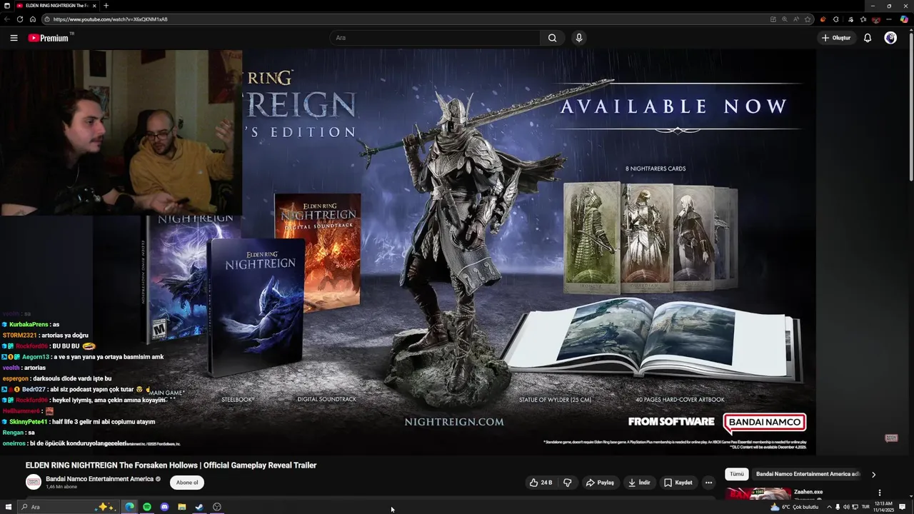914x514 pixels.
Task: Start voice search with the microphone icon
Action: coord(579,38)
